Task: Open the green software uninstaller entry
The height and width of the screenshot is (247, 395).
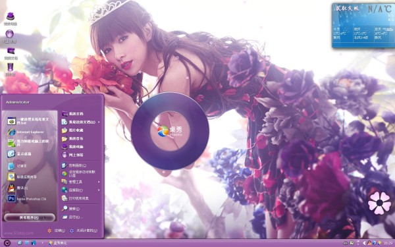Action: (28, 143)
